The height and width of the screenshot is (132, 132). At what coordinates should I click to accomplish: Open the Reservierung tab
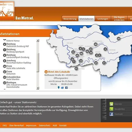(70, 19)
